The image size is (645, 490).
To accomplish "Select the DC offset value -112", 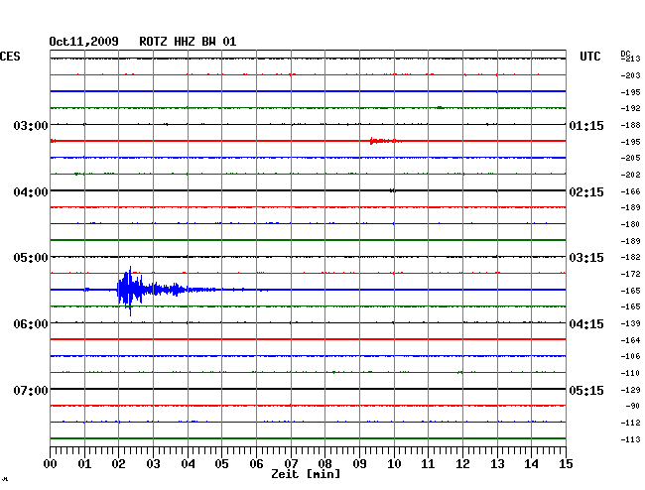I will click(x=630, y=423).
